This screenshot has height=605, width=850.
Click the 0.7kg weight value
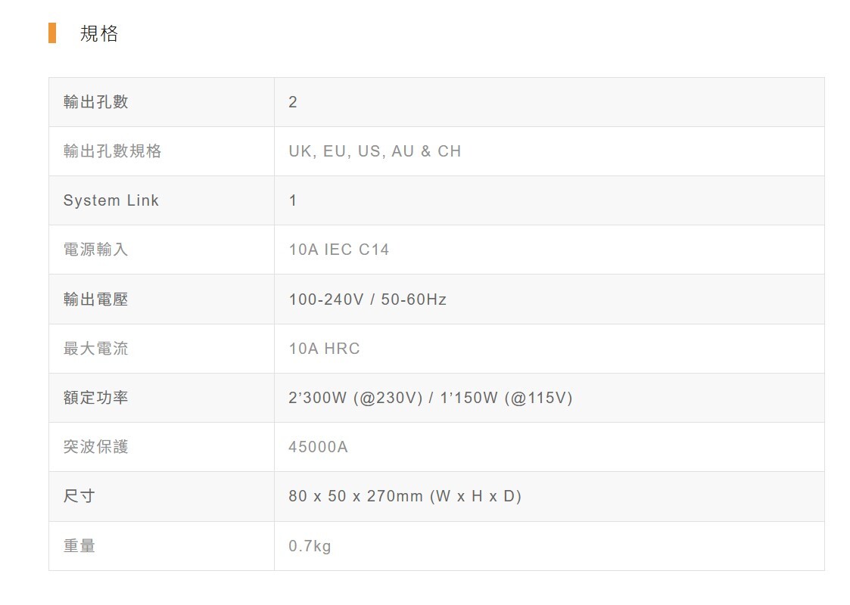point(310,546)
